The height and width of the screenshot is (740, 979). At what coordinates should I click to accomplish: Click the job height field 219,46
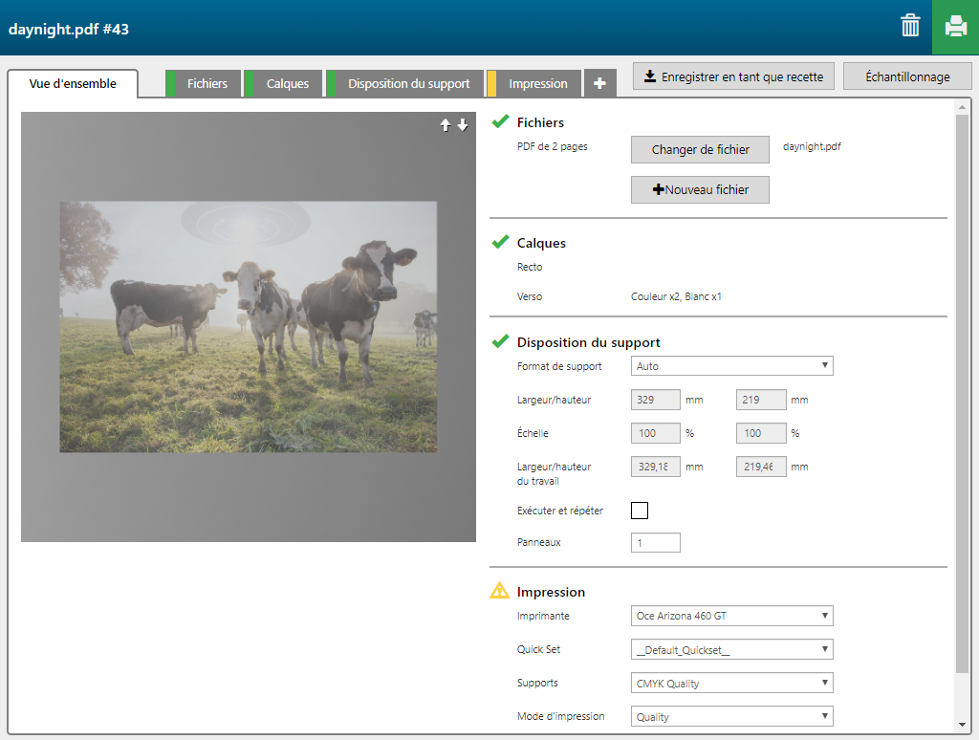(x=761, y=467)
